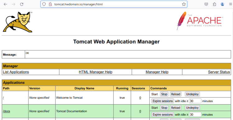233x120 pixels.
Task: Click 'None specified' in the /docs row
Action: (39, 111)
